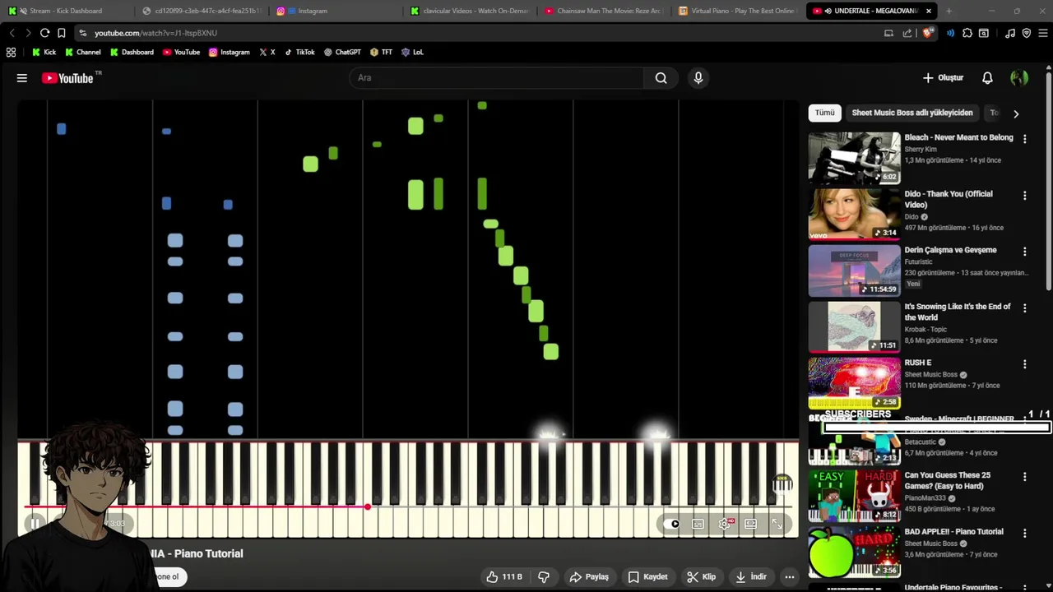Open the YouTube guide hamburger menu
Viewport: 1053px width, 592px height.
point(22,78)
